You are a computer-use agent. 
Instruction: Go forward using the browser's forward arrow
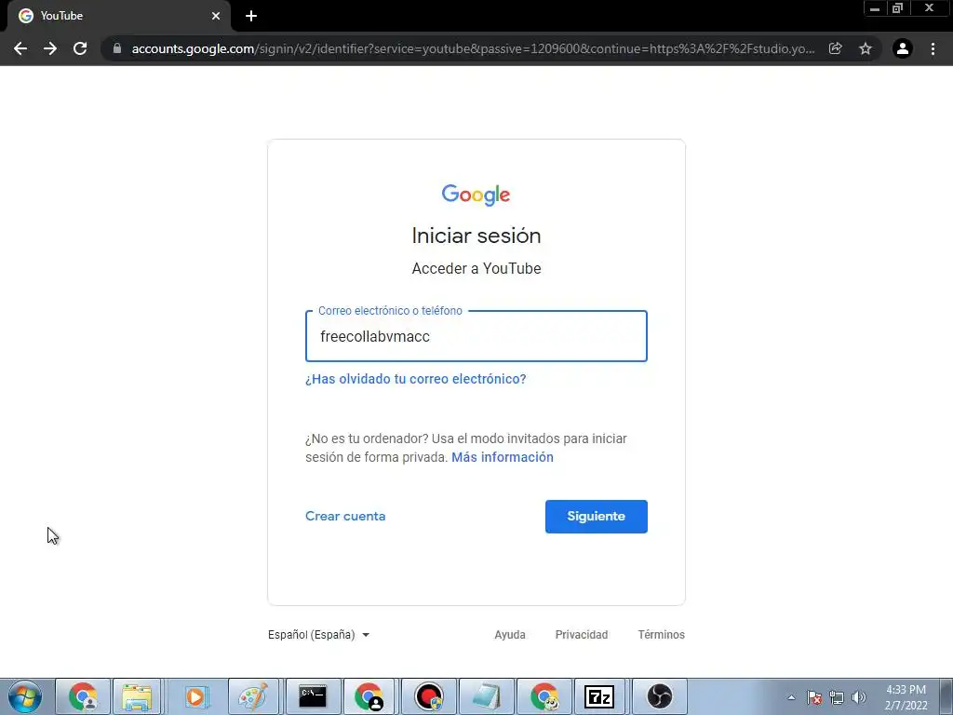50,48
